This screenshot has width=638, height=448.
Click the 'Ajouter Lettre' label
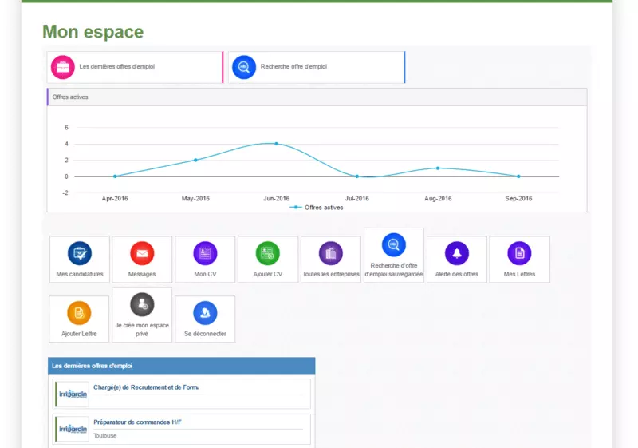79,334
